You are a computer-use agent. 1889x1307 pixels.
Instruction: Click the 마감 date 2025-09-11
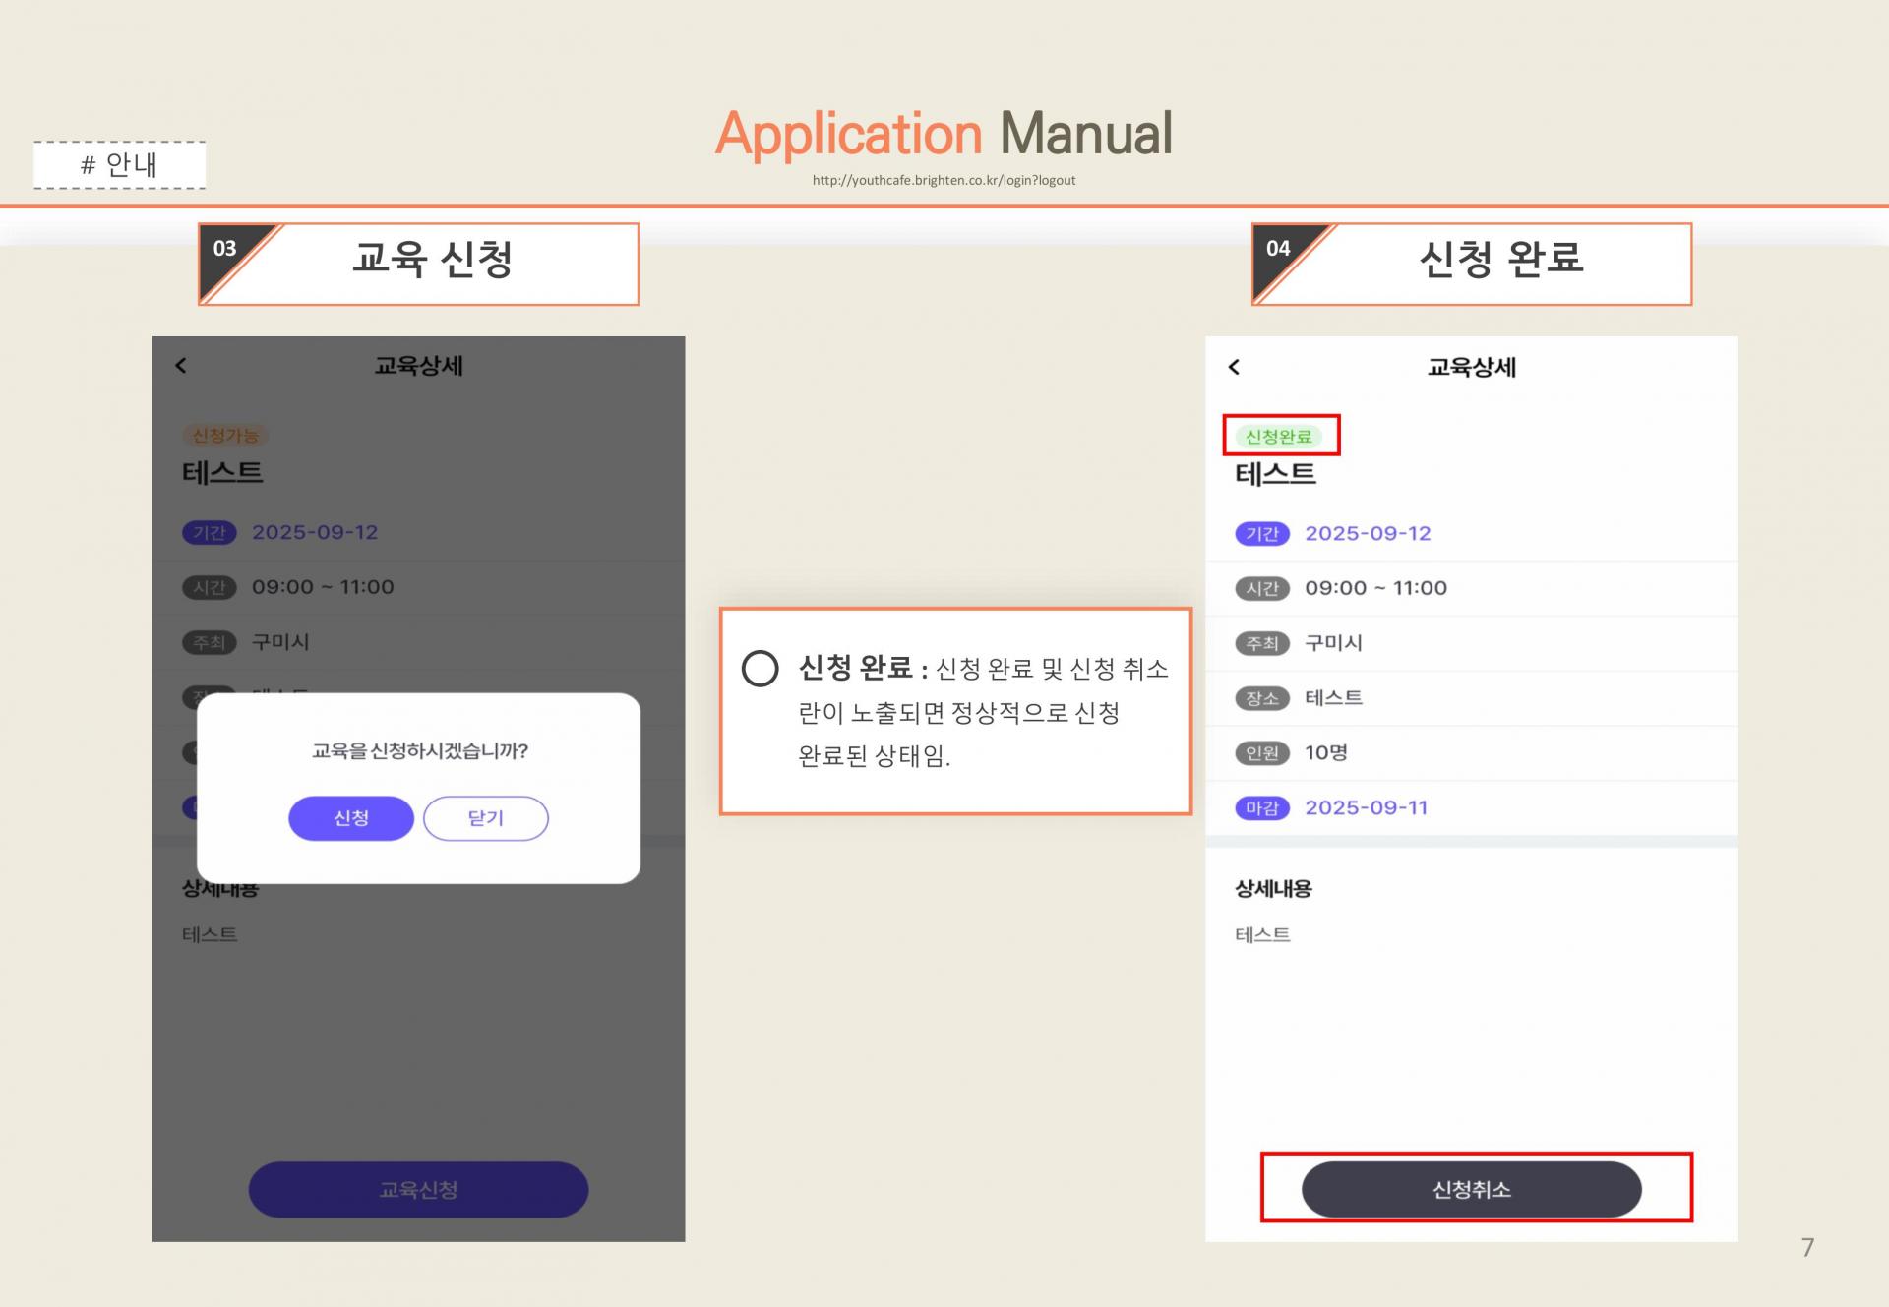click(x=1366, y=807)
